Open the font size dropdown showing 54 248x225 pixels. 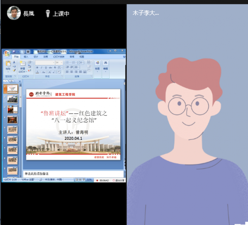59,62
